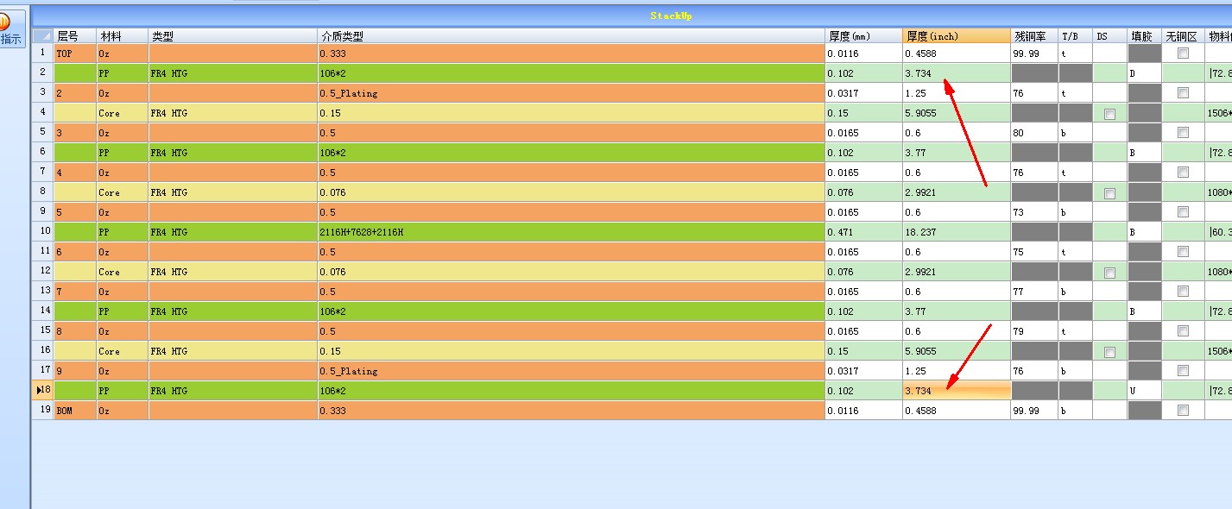This screenshot has height=509, width=1232.
Task: Click the 3.734 inch cell in row 2
Action: coord(957,73)
